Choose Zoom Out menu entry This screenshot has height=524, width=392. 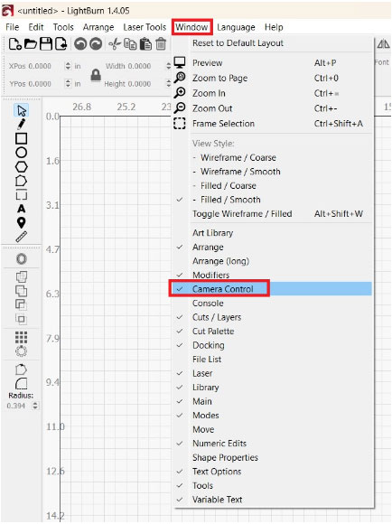coord(271,108)
